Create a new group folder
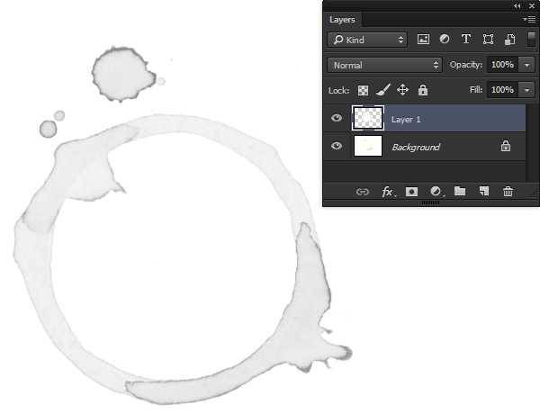Viewport: 540px width, 414px height. point(460,191)
